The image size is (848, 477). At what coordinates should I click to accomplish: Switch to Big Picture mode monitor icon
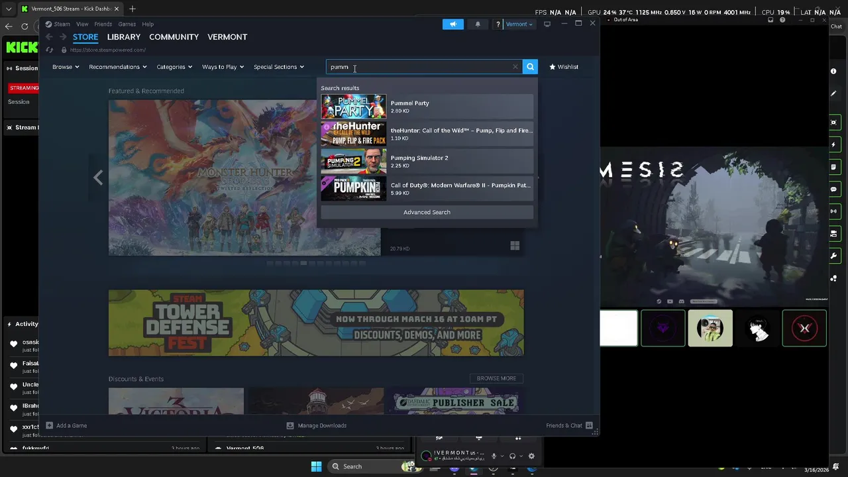point(547,24)
